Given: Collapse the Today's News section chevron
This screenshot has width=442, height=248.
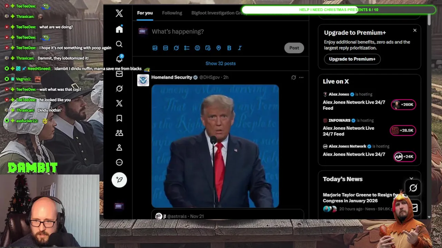Looking at the screenshot, I should [411, 179].
